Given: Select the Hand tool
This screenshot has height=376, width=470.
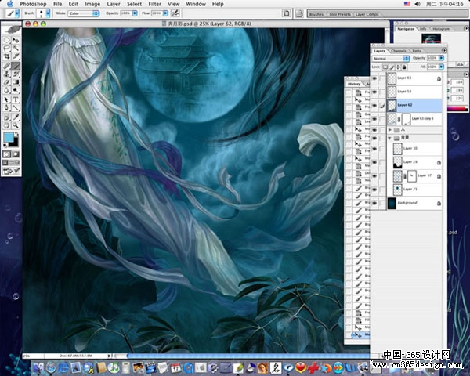Looking at the screenshot, I should point(6,125).
